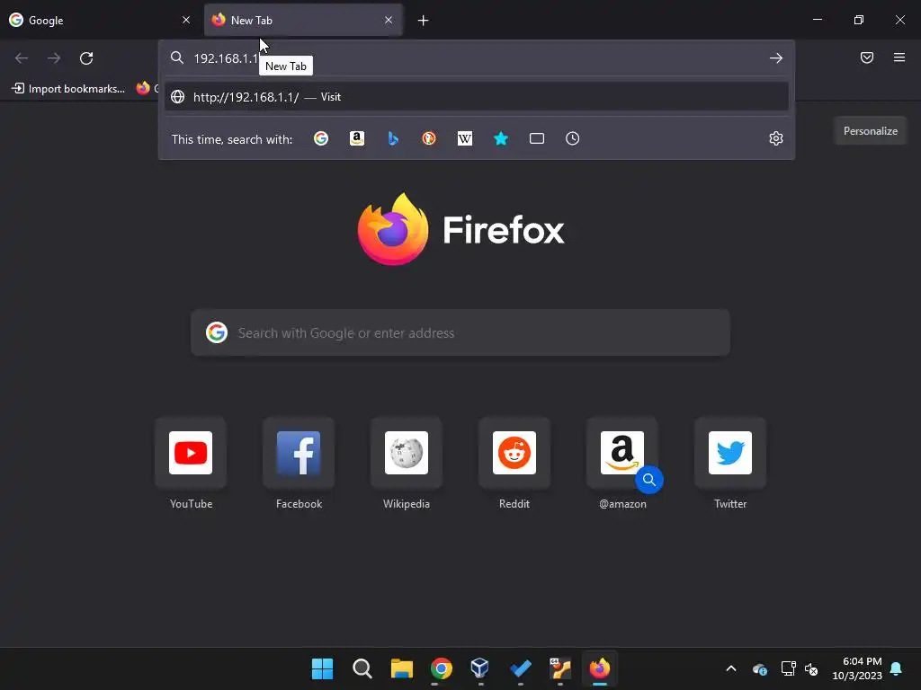Search this time with Amazon
This screenshot has height=690, width=921.
357,138
